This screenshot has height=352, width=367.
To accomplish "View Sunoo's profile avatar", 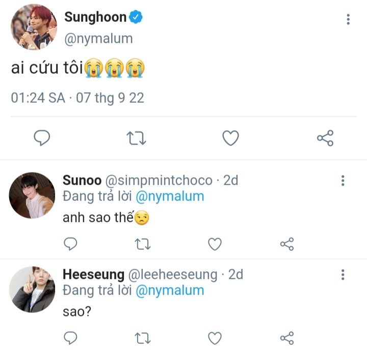I will (32, 195).
